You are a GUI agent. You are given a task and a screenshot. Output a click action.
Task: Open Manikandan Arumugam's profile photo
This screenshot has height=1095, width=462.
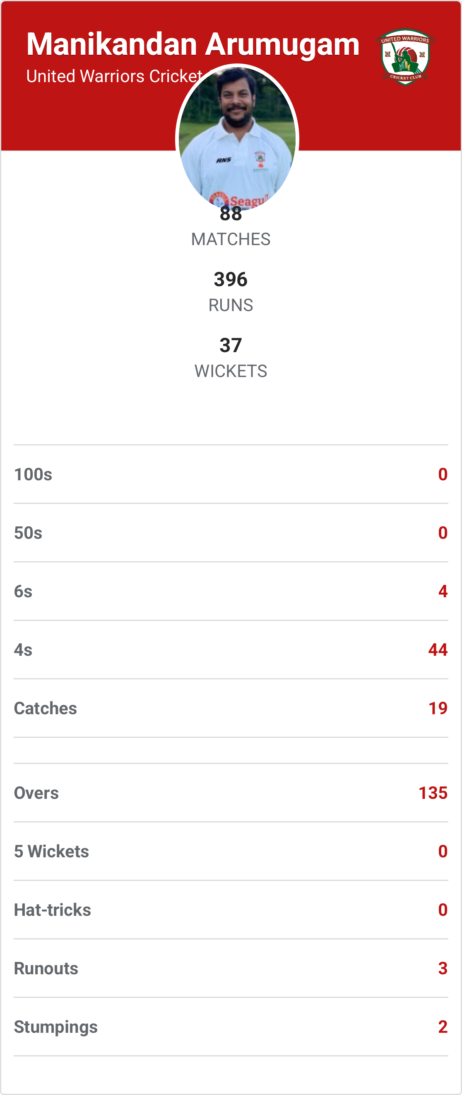(237, 137)
